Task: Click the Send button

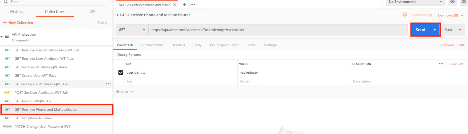Action: (420, 30)
